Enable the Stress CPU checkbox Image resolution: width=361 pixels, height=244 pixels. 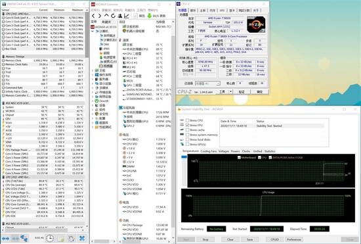[x=188, y=120]
